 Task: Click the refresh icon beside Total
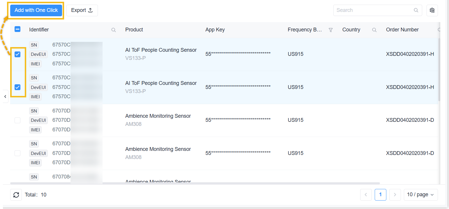coord(16,195)
